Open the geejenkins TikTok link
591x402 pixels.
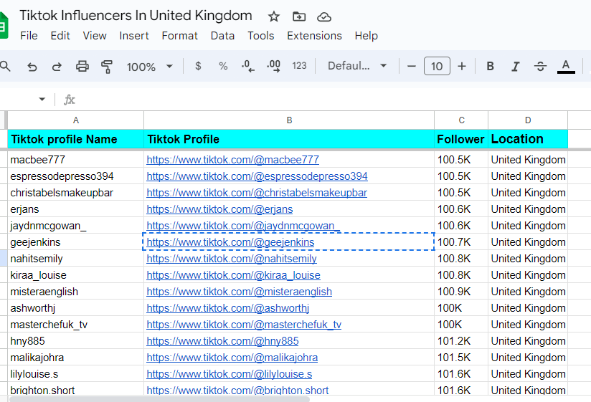230,242
